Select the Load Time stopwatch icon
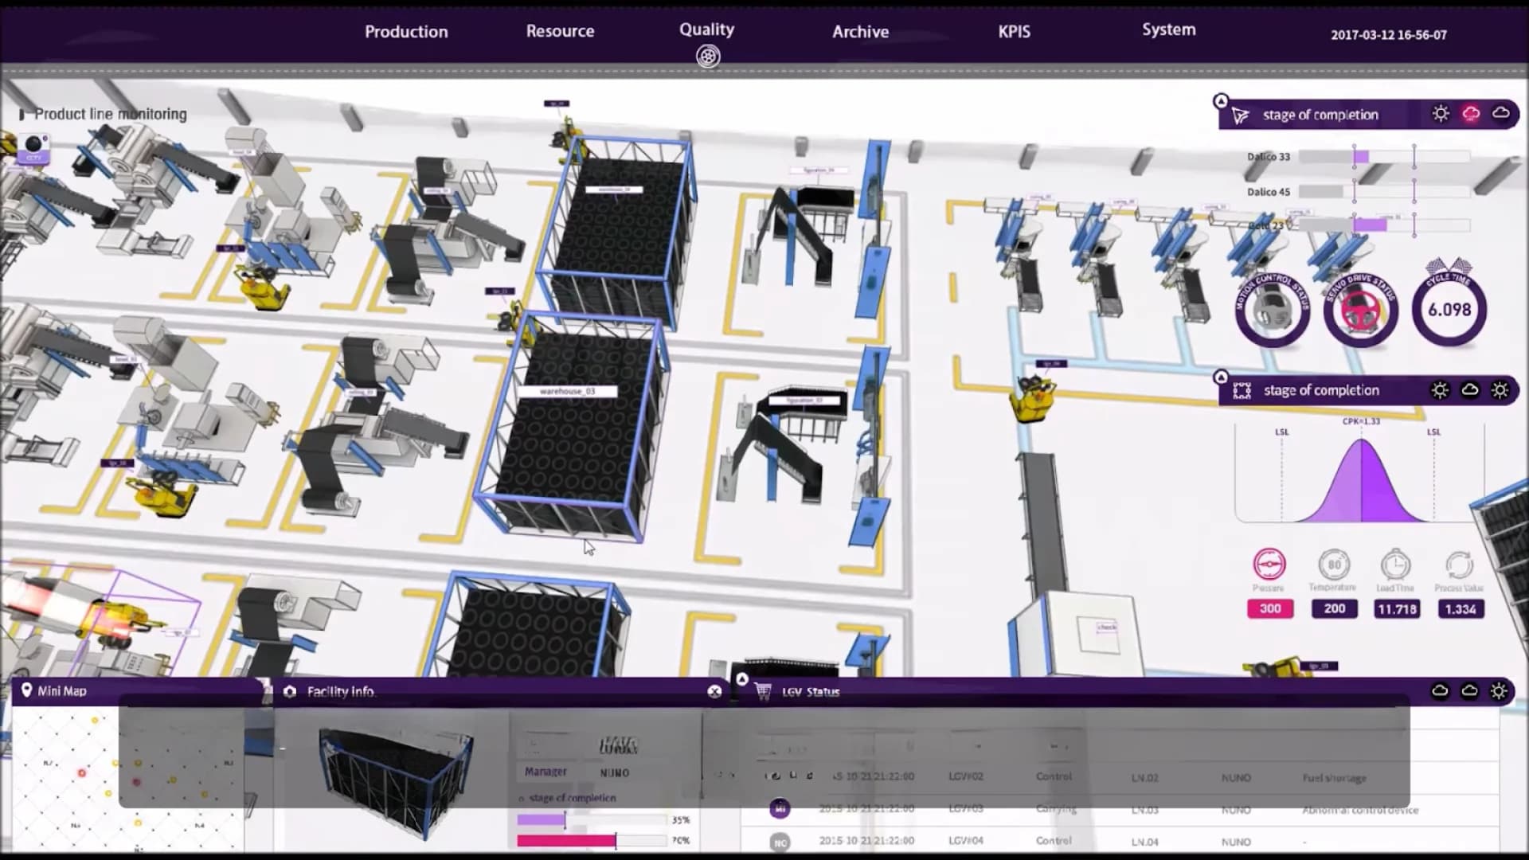 pyautogui.click(x=1395, y=565)
